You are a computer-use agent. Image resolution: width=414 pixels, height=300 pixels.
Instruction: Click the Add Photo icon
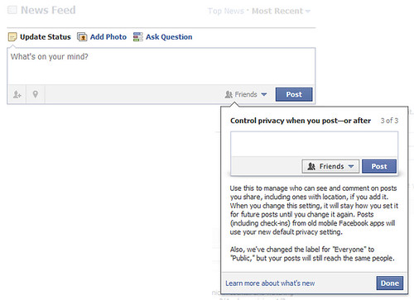(82, 37)
